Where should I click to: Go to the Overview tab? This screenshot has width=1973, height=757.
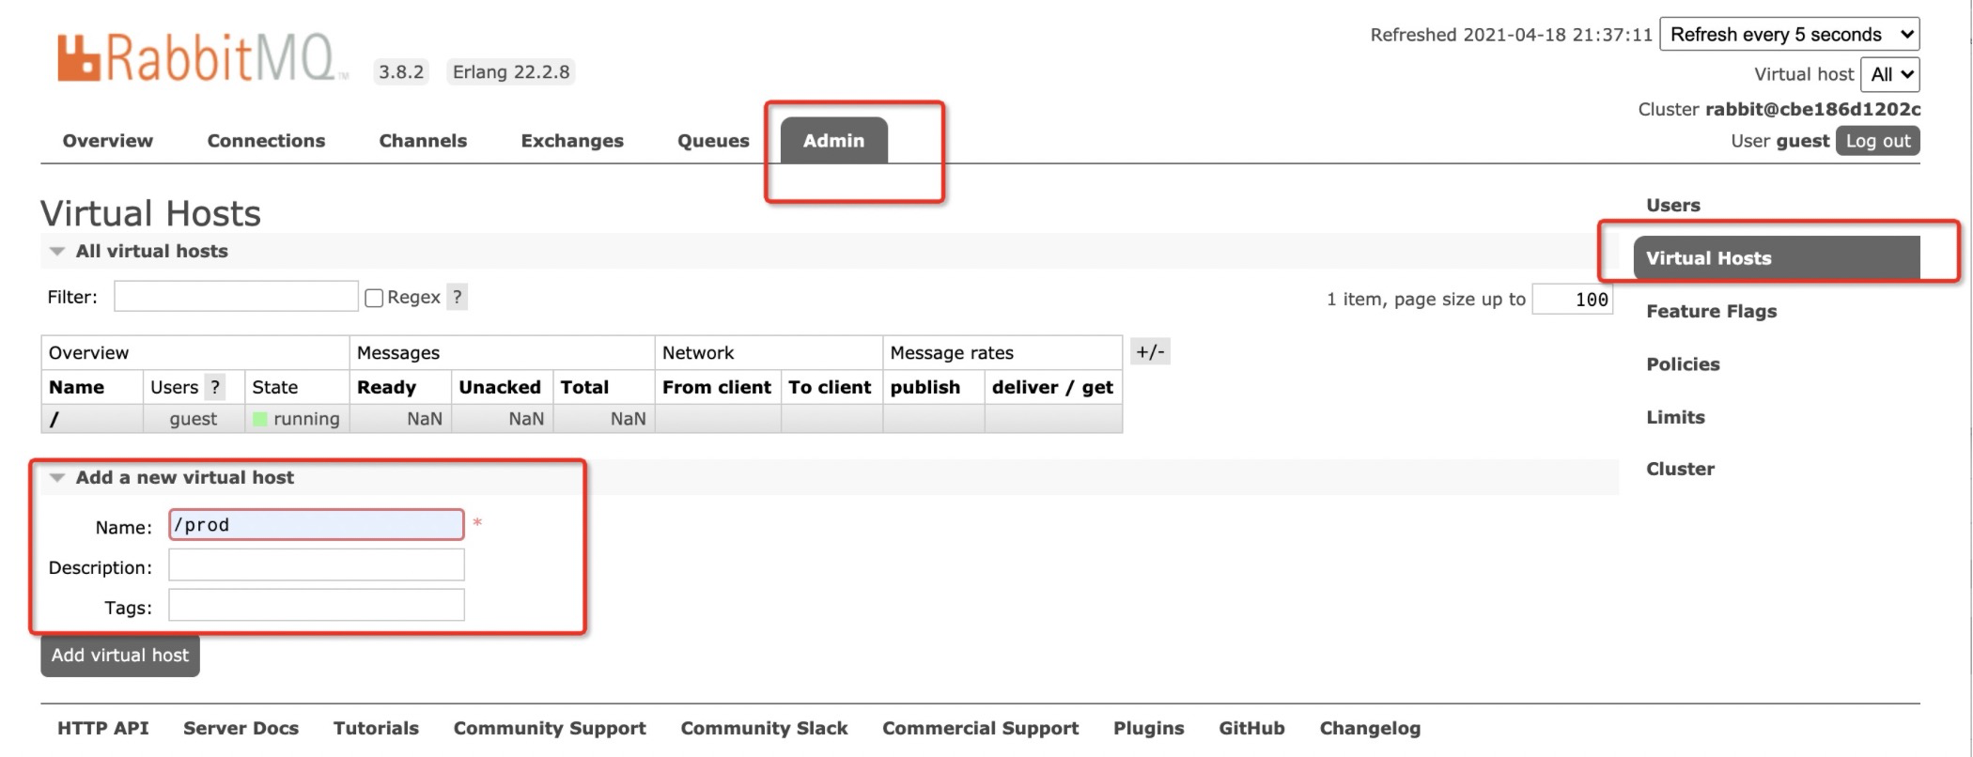107,141
